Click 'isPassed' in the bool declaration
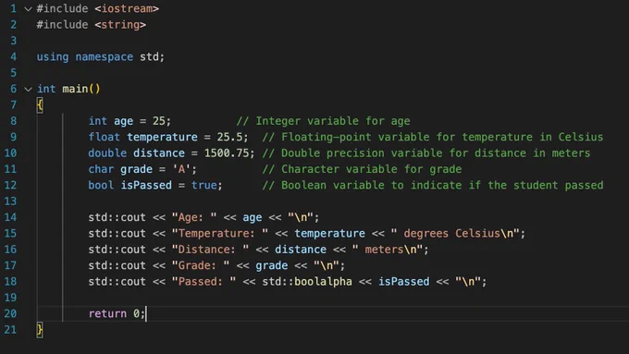Image resolution: width=629 pixels, height=354 pixels. pos(146,185)
